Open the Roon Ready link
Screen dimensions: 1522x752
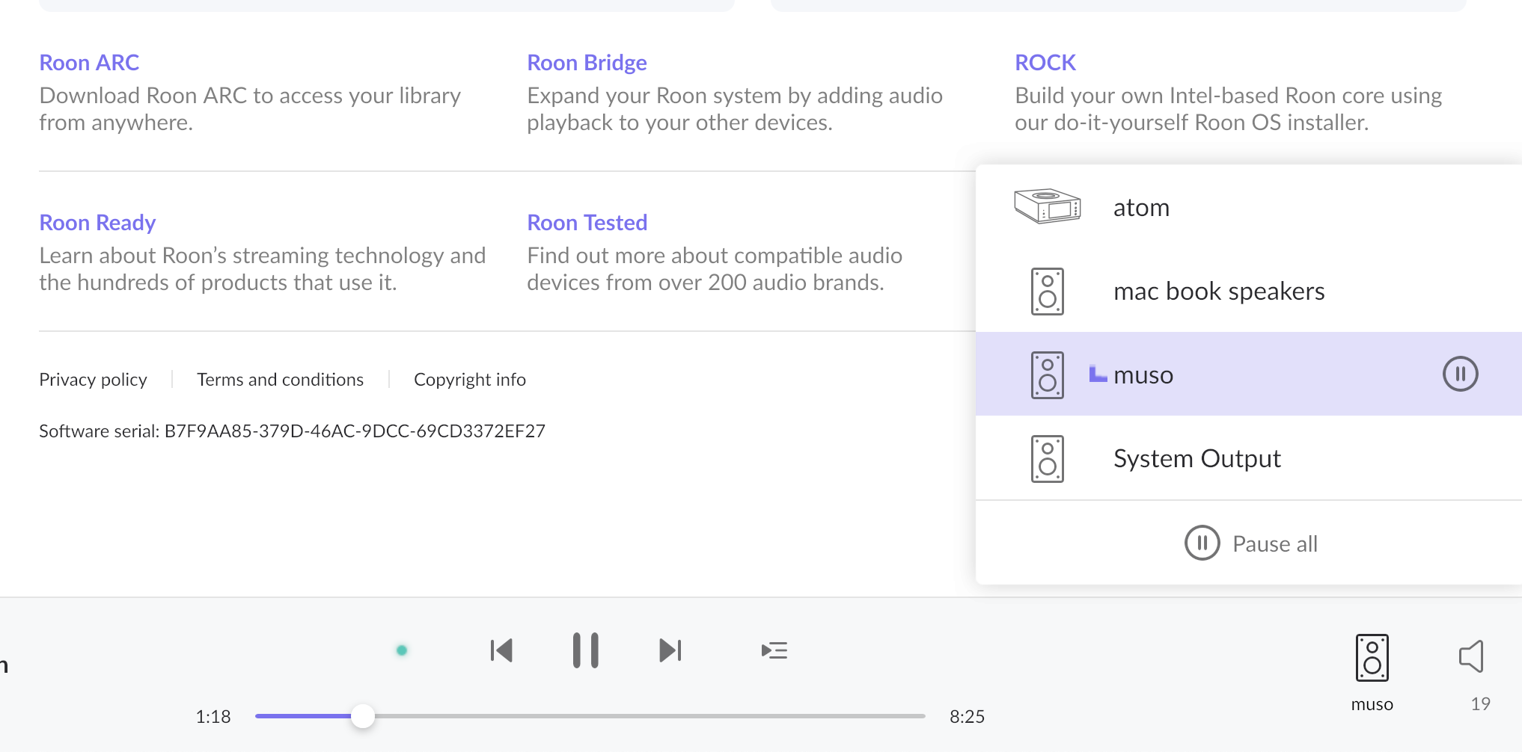[97, 223]
